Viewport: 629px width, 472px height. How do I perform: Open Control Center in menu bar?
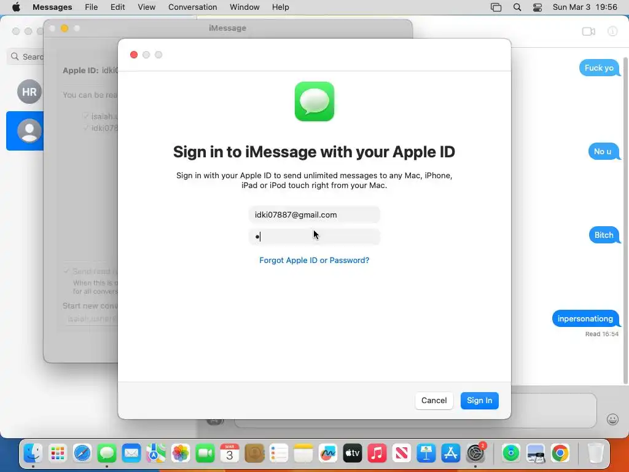pos(537,7)
